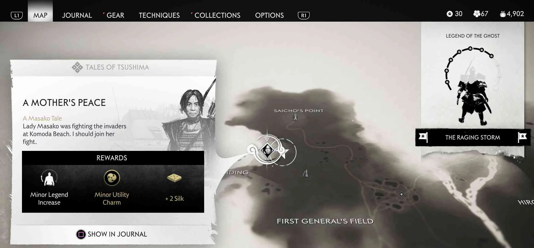Viewport: 534px width, 248px height.
Task: Click the Minor Utility Charm reward icon
Action: 112,178
